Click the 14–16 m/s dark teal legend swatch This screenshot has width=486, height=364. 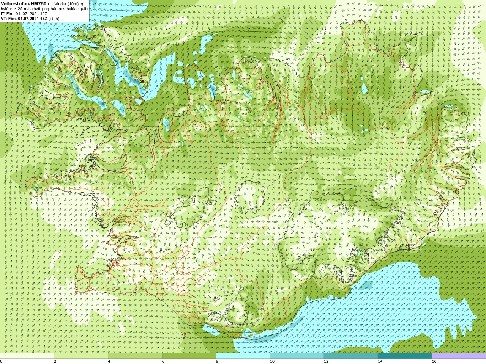point(405,356)
